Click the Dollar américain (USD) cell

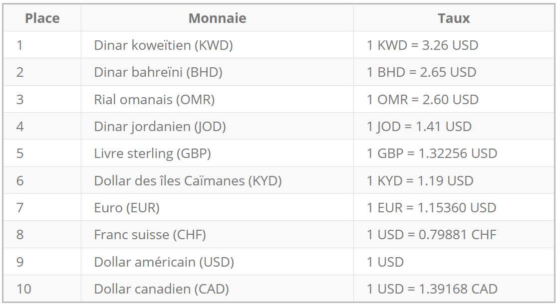pyautogui.click(x=164, y=262)
